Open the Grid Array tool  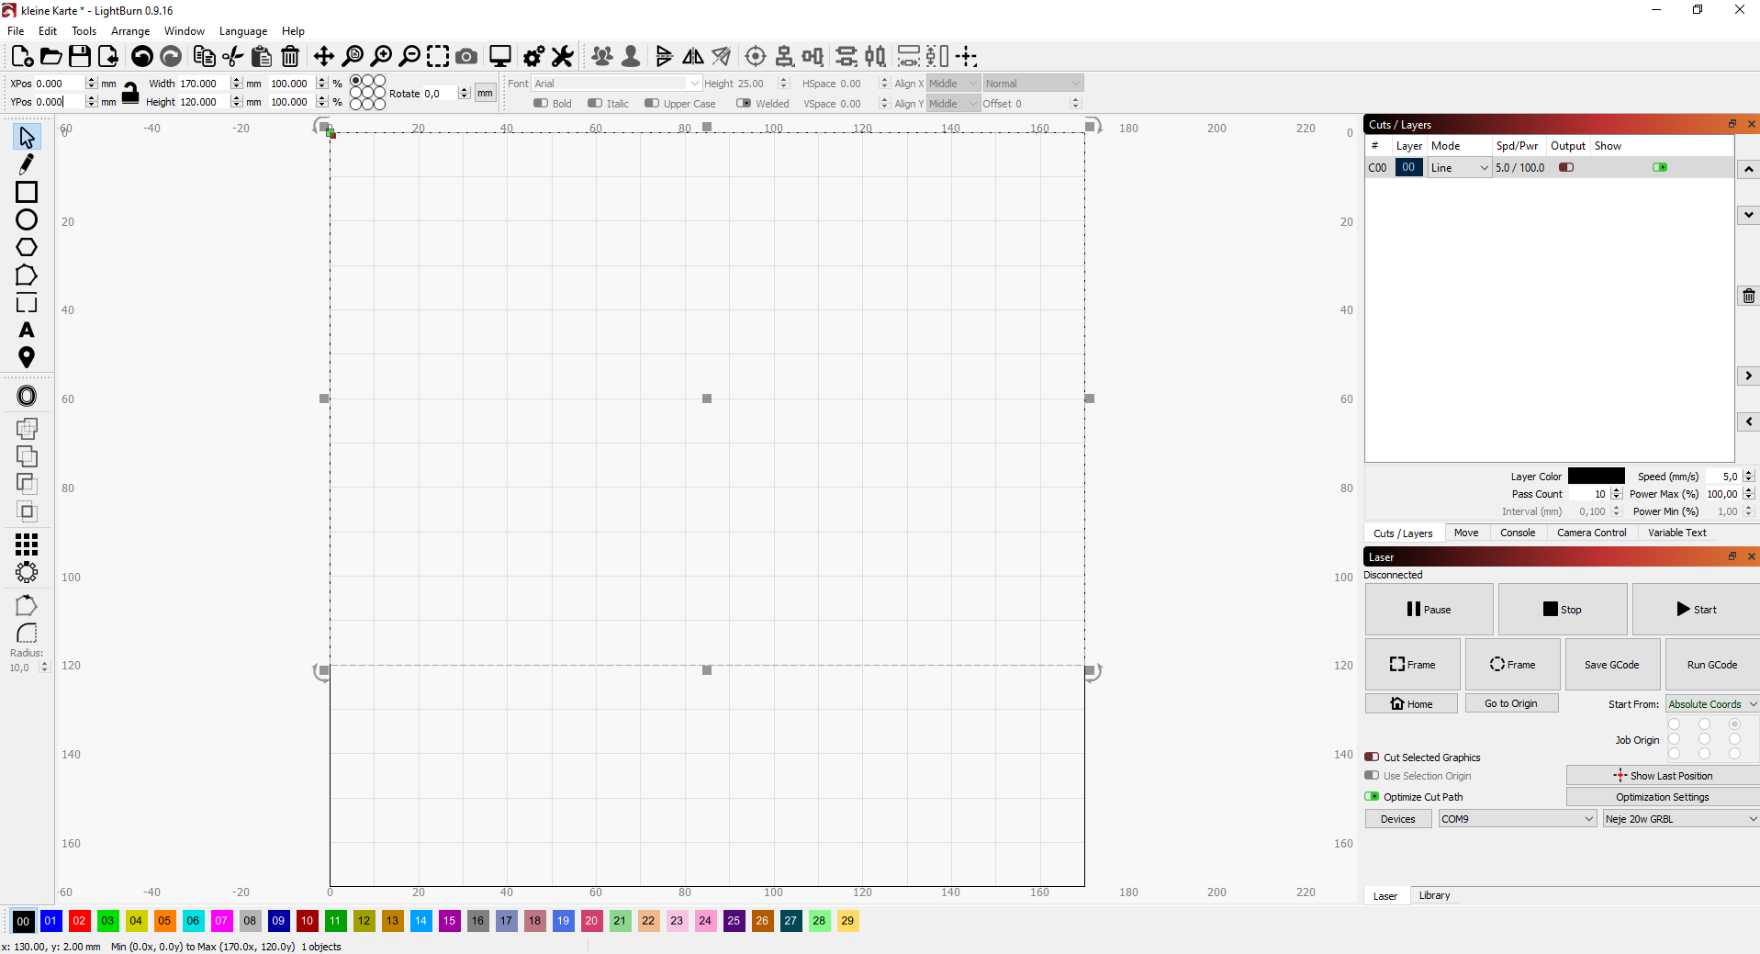tap(27, 544)
